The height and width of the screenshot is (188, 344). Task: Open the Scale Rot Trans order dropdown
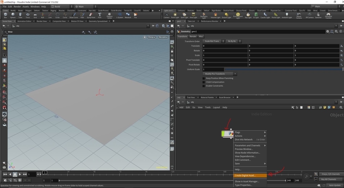tap(214, 41)
